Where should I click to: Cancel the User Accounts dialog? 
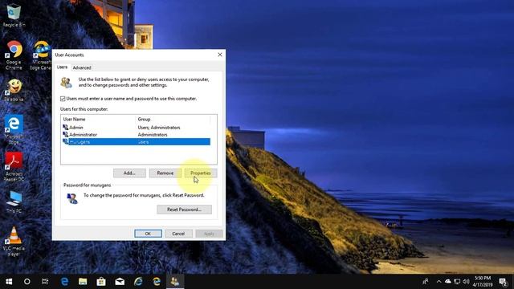[x=178, y=234]
